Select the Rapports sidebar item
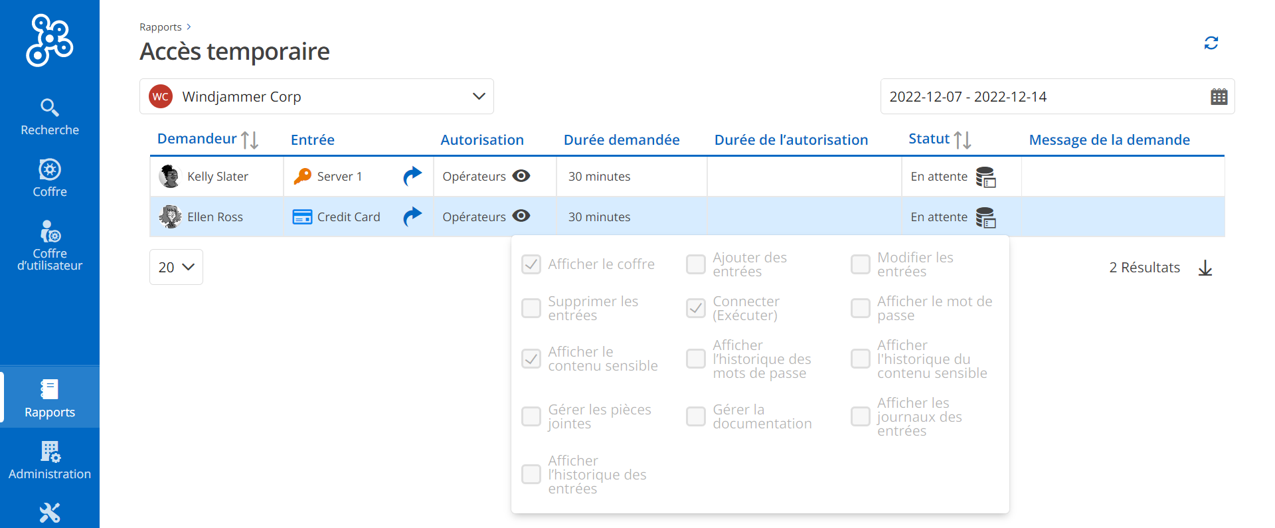 [x=50, y=397]
